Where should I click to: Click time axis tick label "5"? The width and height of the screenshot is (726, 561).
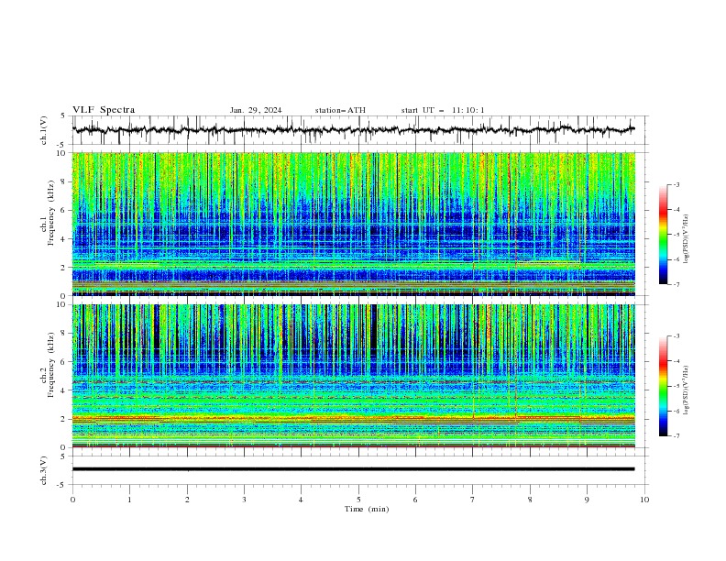358,500
